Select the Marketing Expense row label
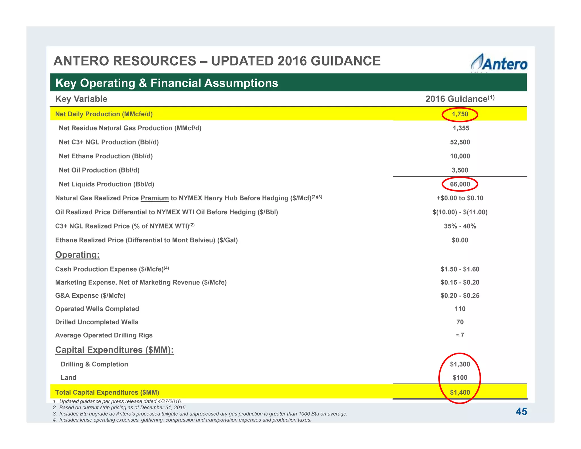The width and height of the screenshot is (581, 449). [x=141, y=282]
